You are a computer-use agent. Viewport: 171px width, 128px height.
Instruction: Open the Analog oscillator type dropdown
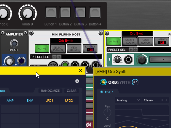point(128,100)
